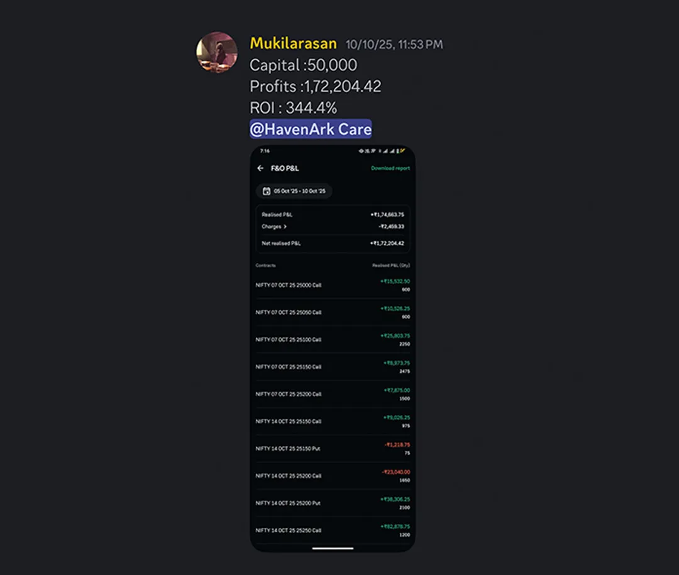679x575 pixels.
Task: Click the Realised P&L (Qty) column header
Action: pyautogui.click(x=391, y=266)
